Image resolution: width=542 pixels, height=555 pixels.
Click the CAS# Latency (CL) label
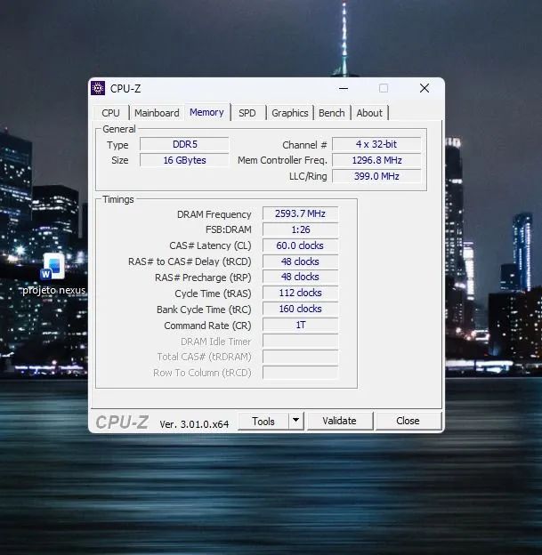tap(210, 245)
